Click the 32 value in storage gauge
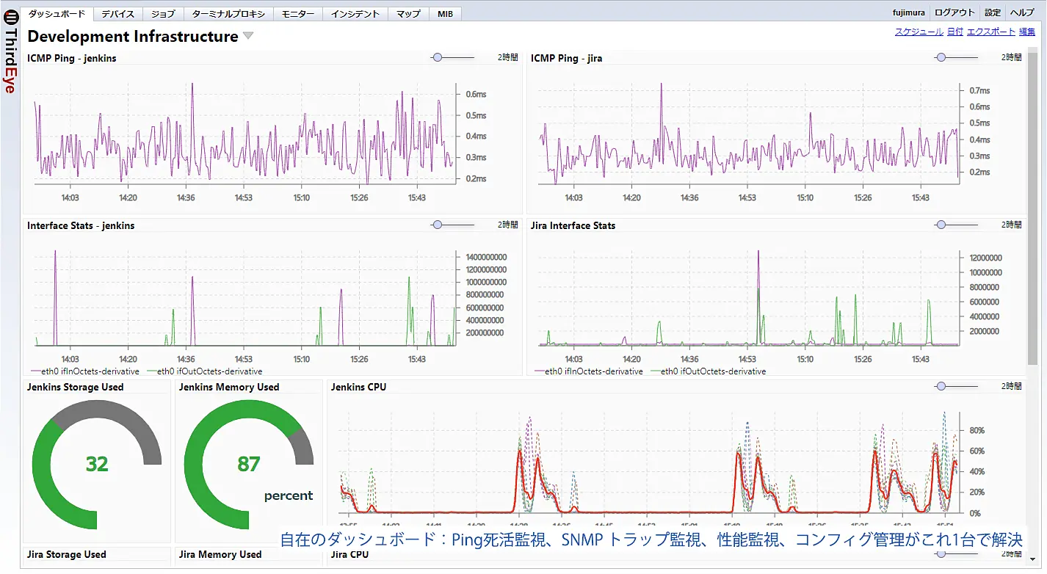Image resolution: width=1047 pixels, height=574 pixels. click(x=96, y=464)
